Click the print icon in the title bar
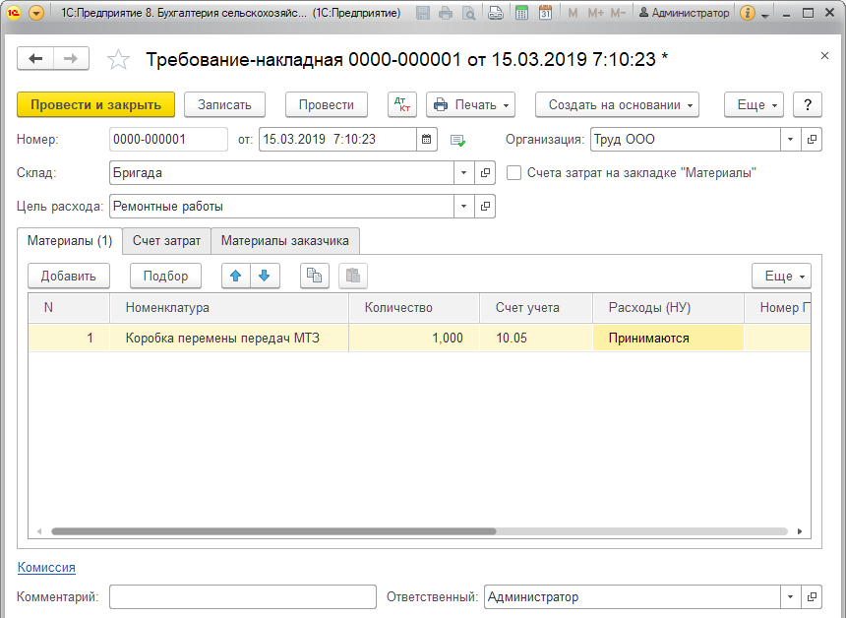Viewport: 846px width, 618px height. (x=446, y=13)
